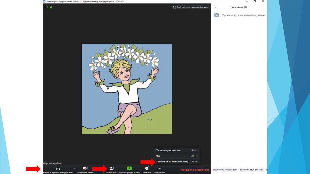Collapse the Участники panel chevron

point(215,7)
